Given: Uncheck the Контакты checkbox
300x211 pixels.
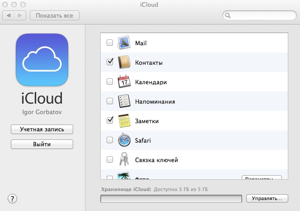Looking at the screenshot, I should [x=110, y=62].
